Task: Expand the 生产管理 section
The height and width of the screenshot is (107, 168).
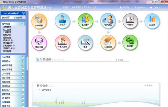Action: 13,57
